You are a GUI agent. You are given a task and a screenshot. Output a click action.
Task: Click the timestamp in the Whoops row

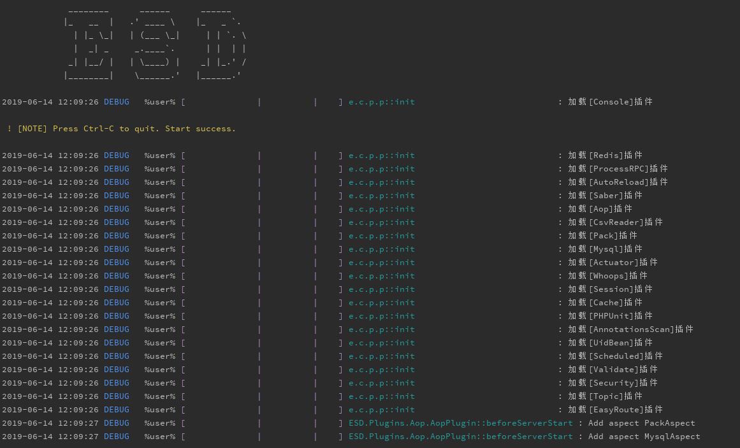(50, 276)
